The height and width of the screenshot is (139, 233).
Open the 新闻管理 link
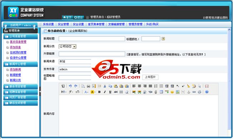(15, 75)
